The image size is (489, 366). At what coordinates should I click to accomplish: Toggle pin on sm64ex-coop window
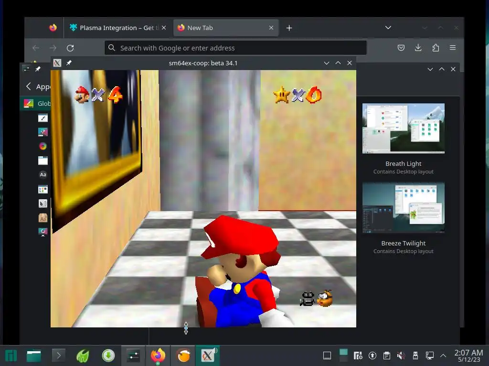[x=69, y=63]
